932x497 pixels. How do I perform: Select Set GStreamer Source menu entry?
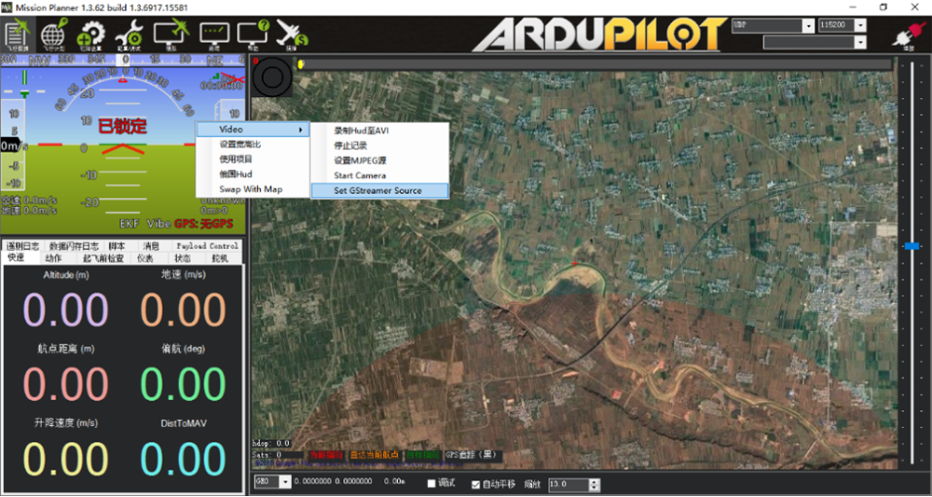[x=377, y=190]
